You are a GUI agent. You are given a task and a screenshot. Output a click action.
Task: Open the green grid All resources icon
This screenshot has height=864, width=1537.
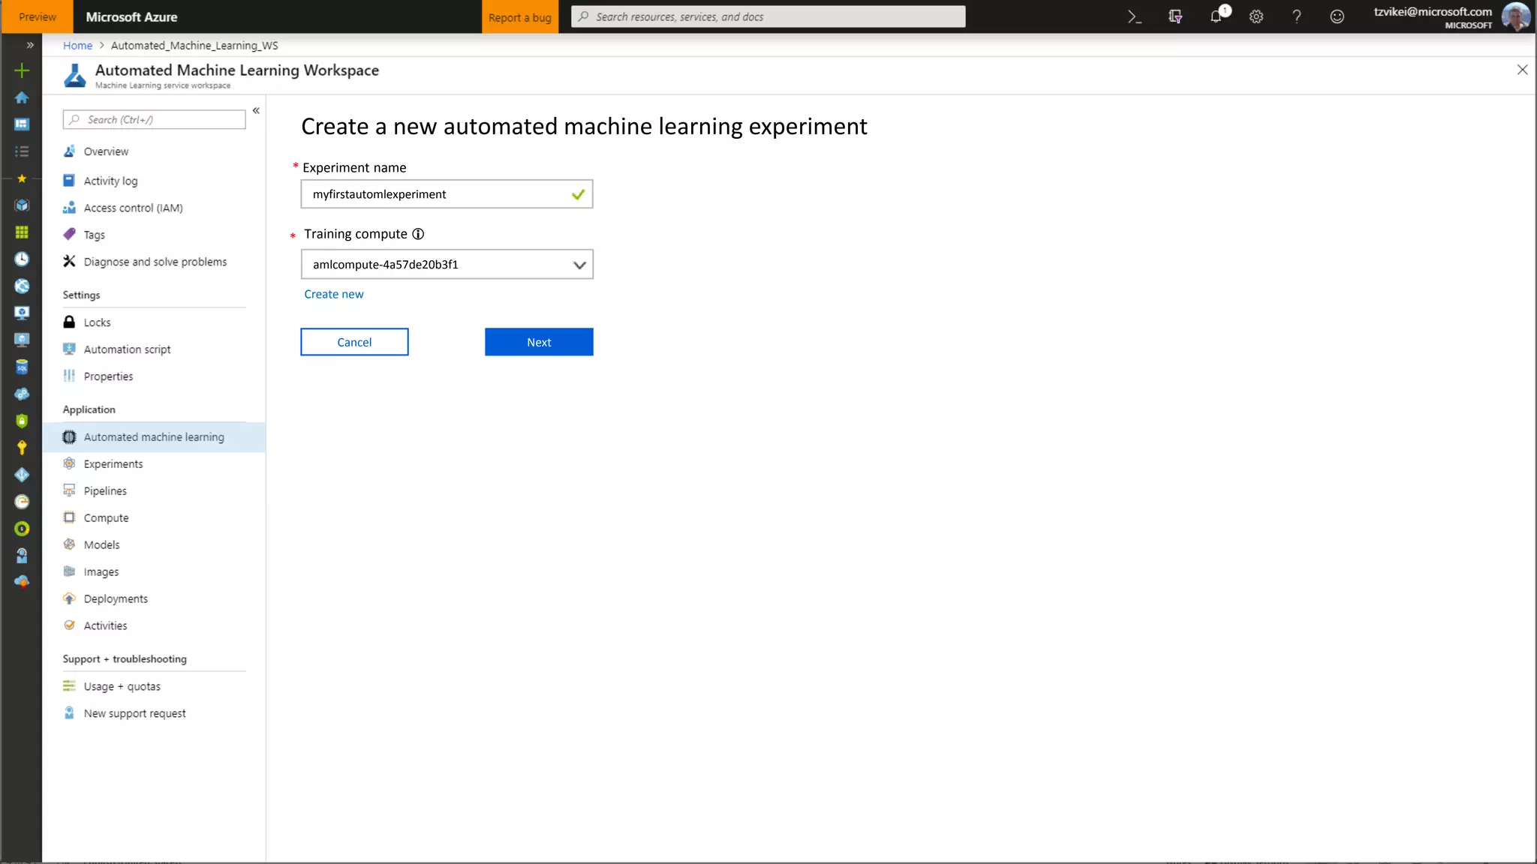tap(22, 232)
